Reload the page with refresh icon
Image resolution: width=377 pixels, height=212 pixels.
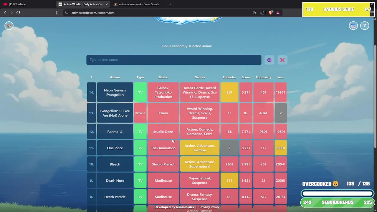[18, 13]
